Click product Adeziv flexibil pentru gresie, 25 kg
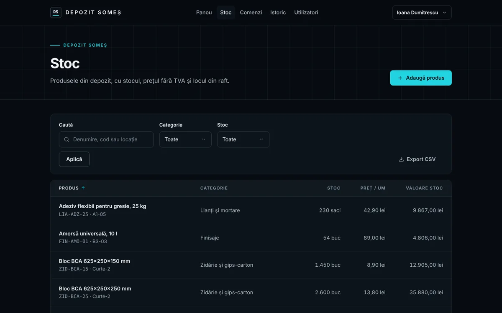Screen dimensions: 502x313 click(x=102, y=206)
